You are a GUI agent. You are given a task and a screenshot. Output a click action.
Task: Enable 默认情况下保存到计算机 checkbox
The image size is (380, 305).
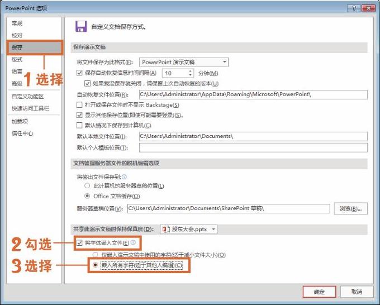coord(79,125)
